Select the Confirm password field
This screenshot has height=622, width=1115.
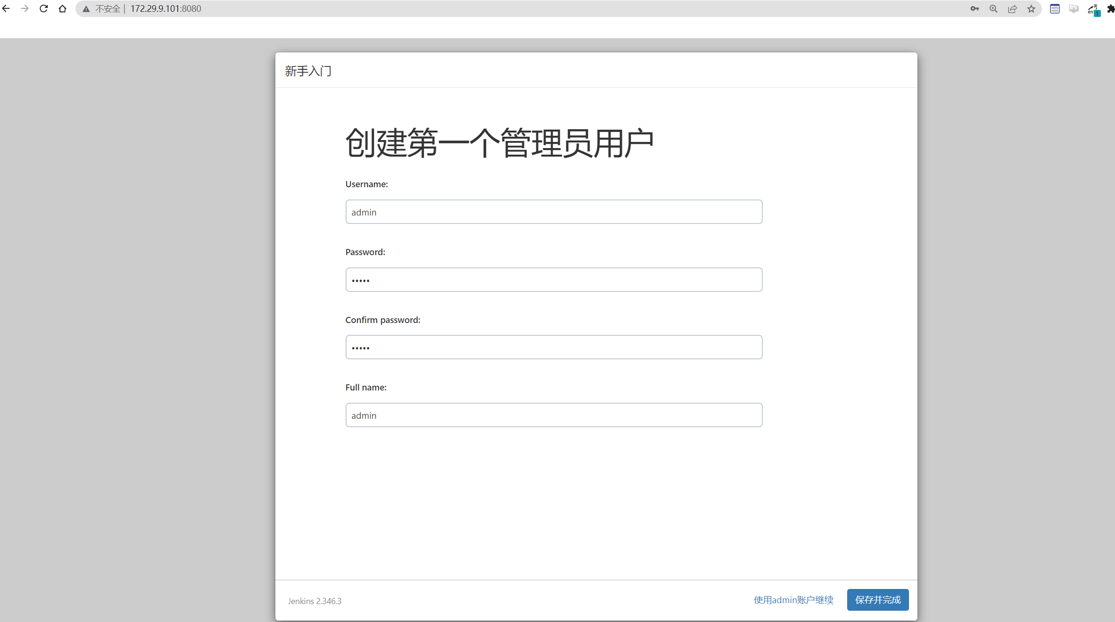[x=553, y=347]
